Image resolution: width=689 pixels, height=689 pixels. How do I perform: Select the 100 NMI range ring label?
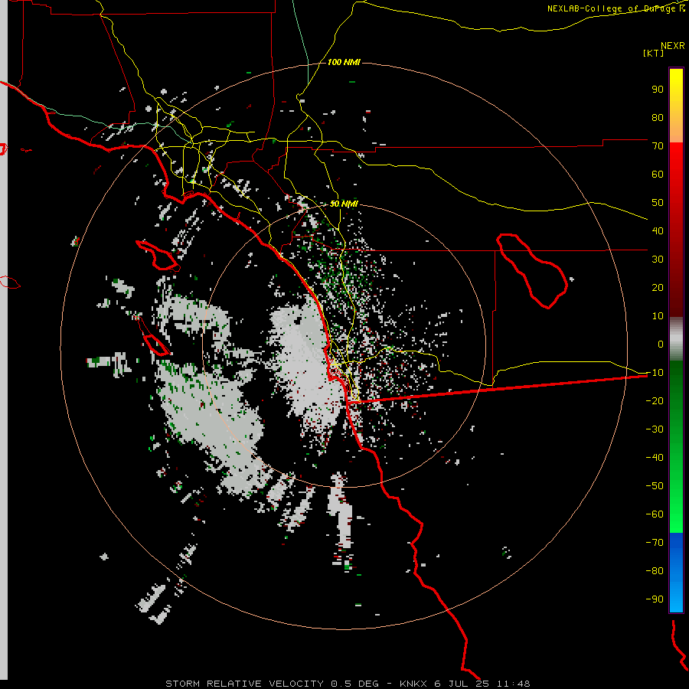[344, 62]
